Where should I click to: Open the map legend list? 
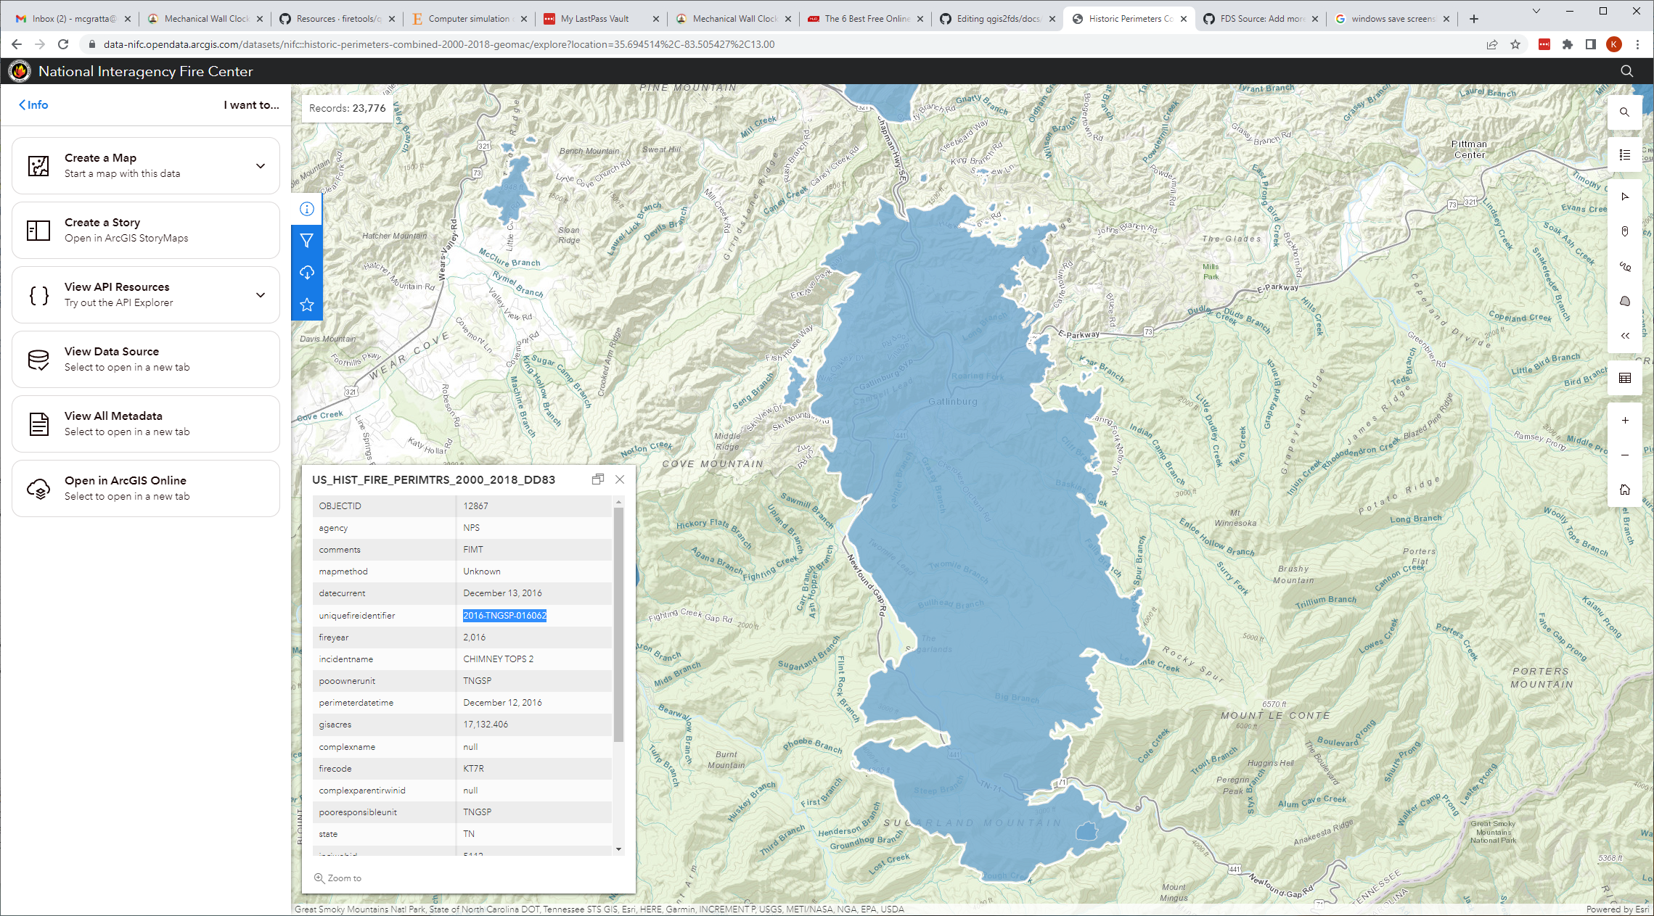pyautogui.click(x=1624, y=154)
